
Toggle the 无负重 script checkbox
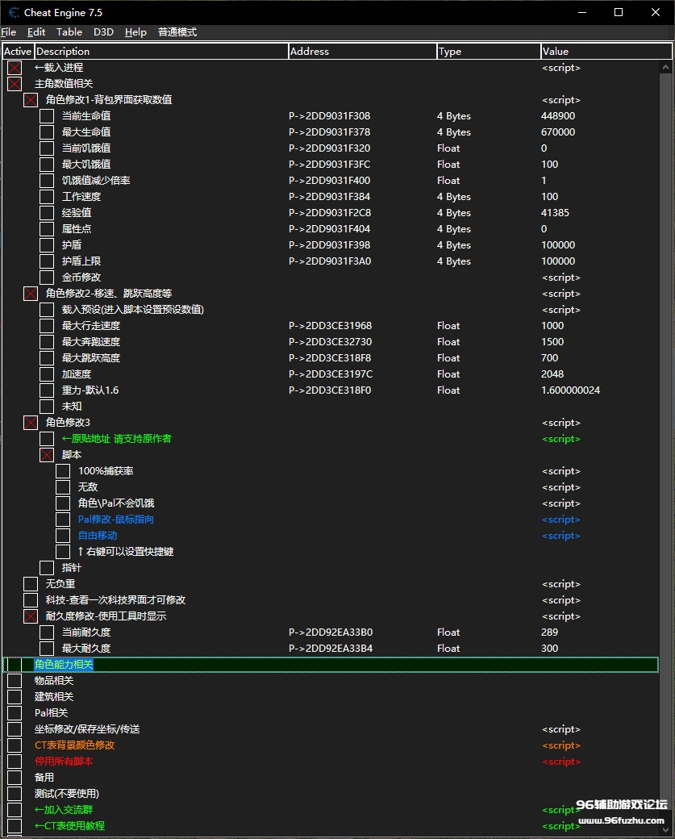point(31,584)
